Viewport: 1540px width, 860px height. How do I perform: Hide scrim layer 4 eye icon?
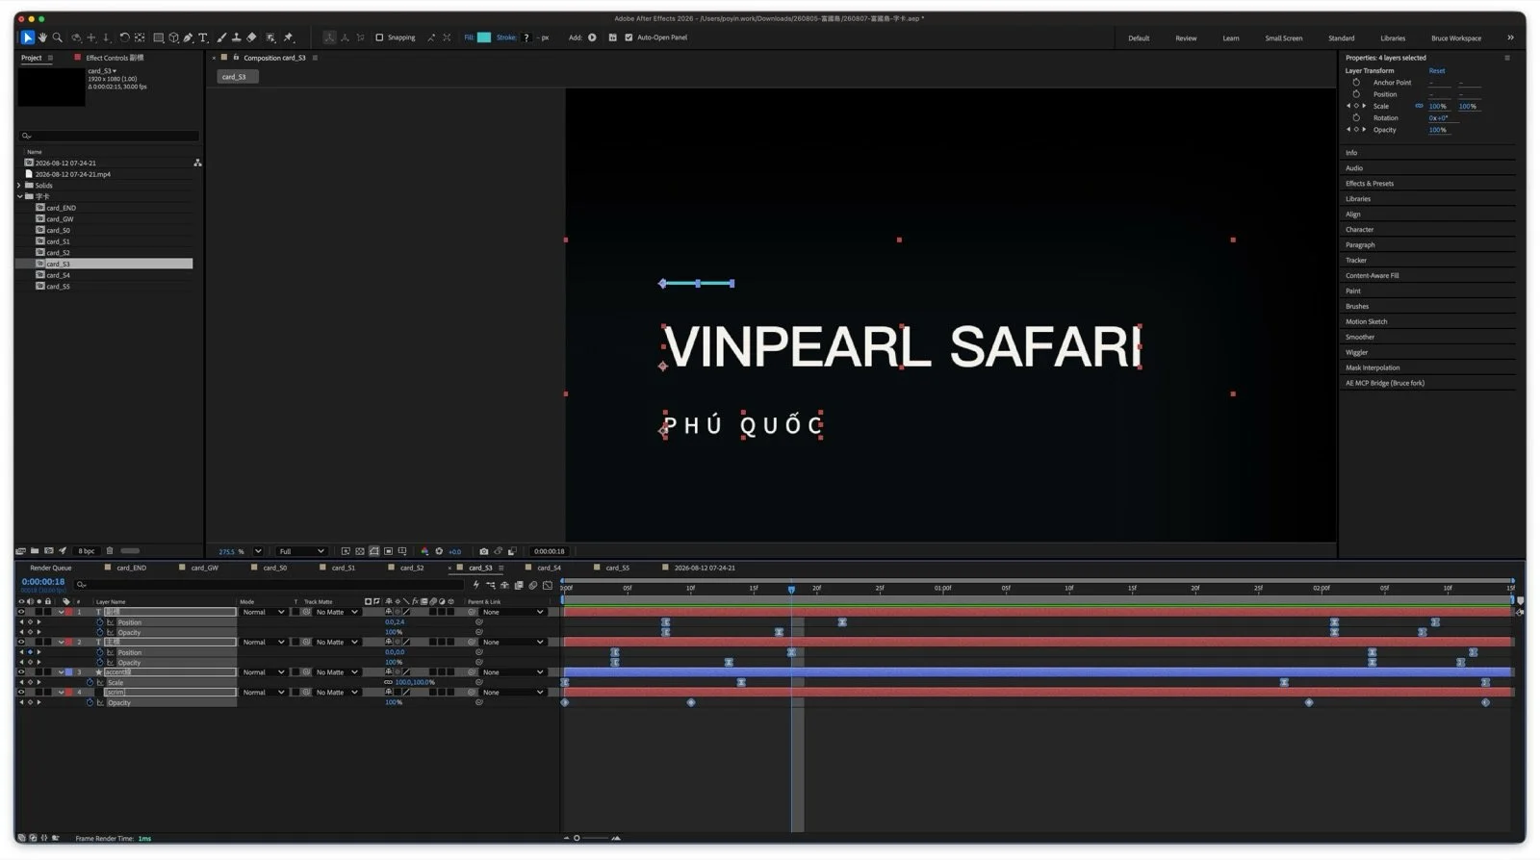click(21, 693)
